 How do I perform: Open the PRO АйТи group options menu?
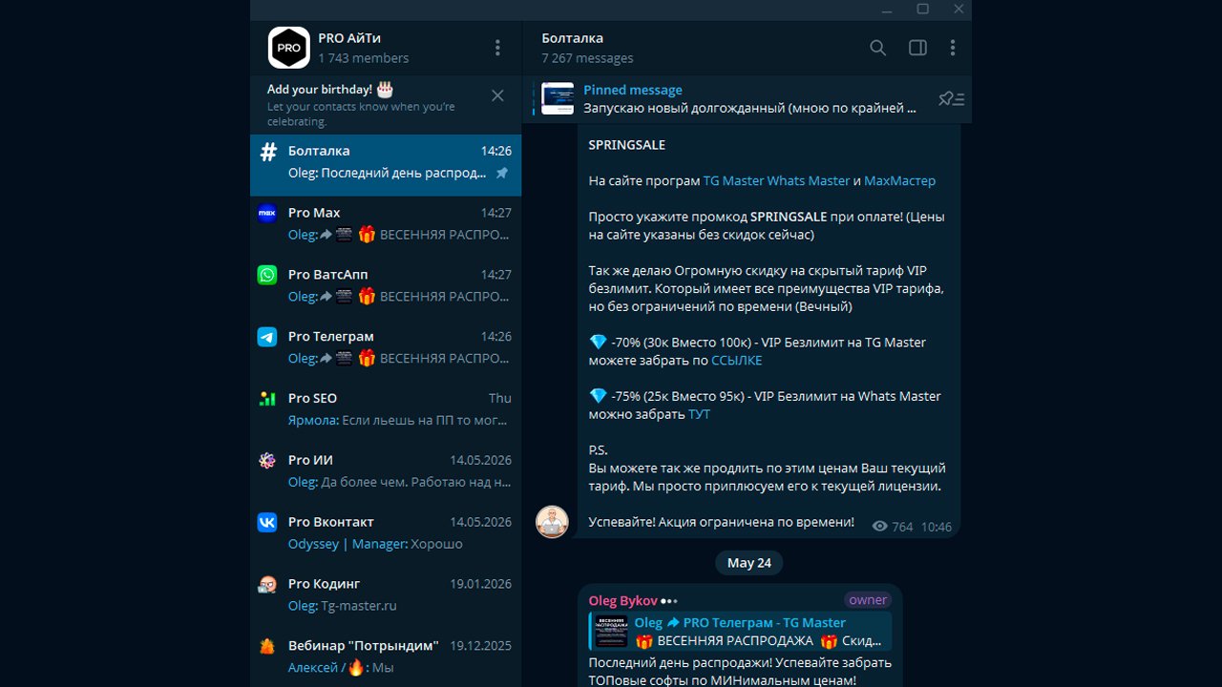click(x=497, y=48)
